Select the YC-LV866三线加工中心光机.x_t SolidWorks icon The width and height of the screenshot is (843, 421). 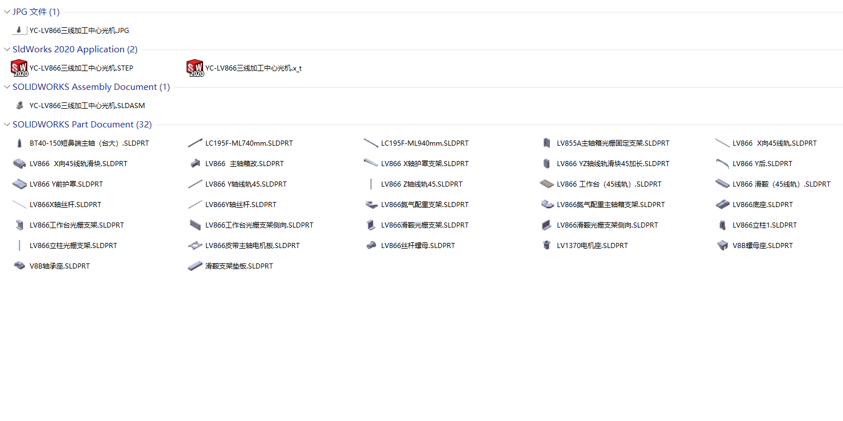[195, 68]
